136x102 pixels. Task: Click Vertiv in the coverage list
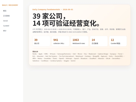click(111, 56)
